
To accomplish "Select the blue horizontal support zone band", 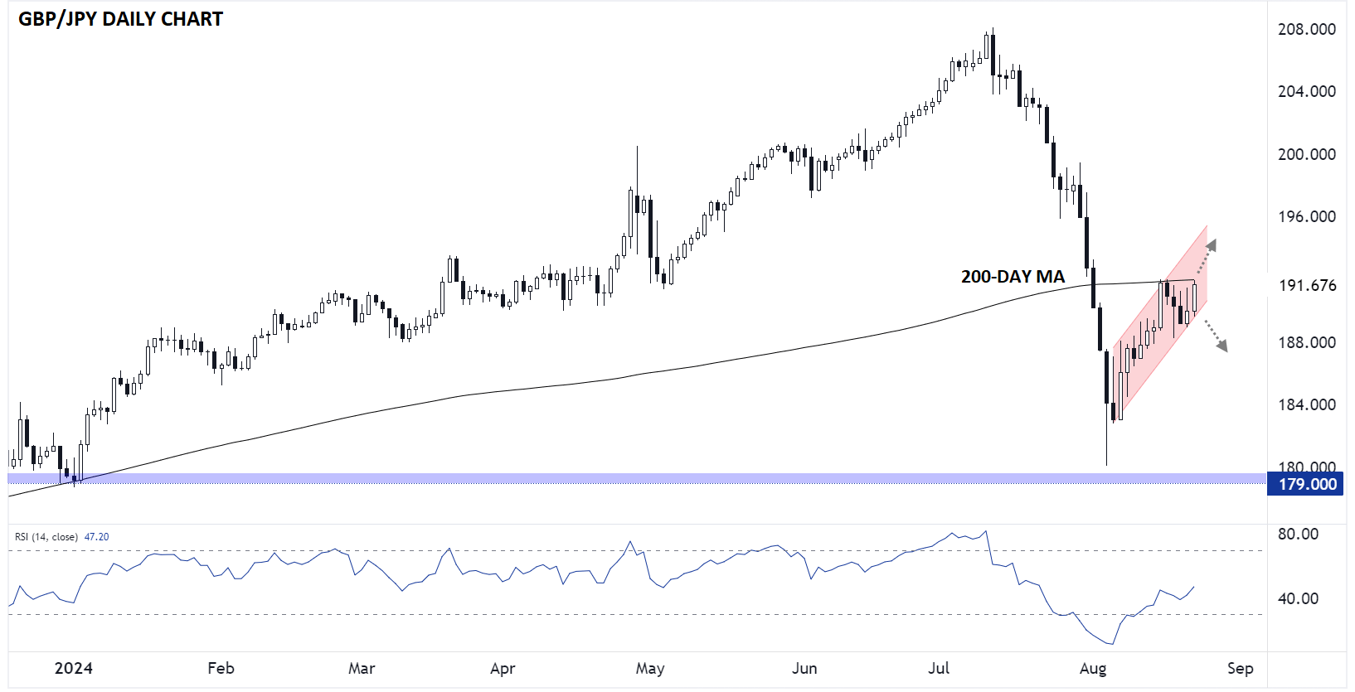I will [x=637, y=479].
